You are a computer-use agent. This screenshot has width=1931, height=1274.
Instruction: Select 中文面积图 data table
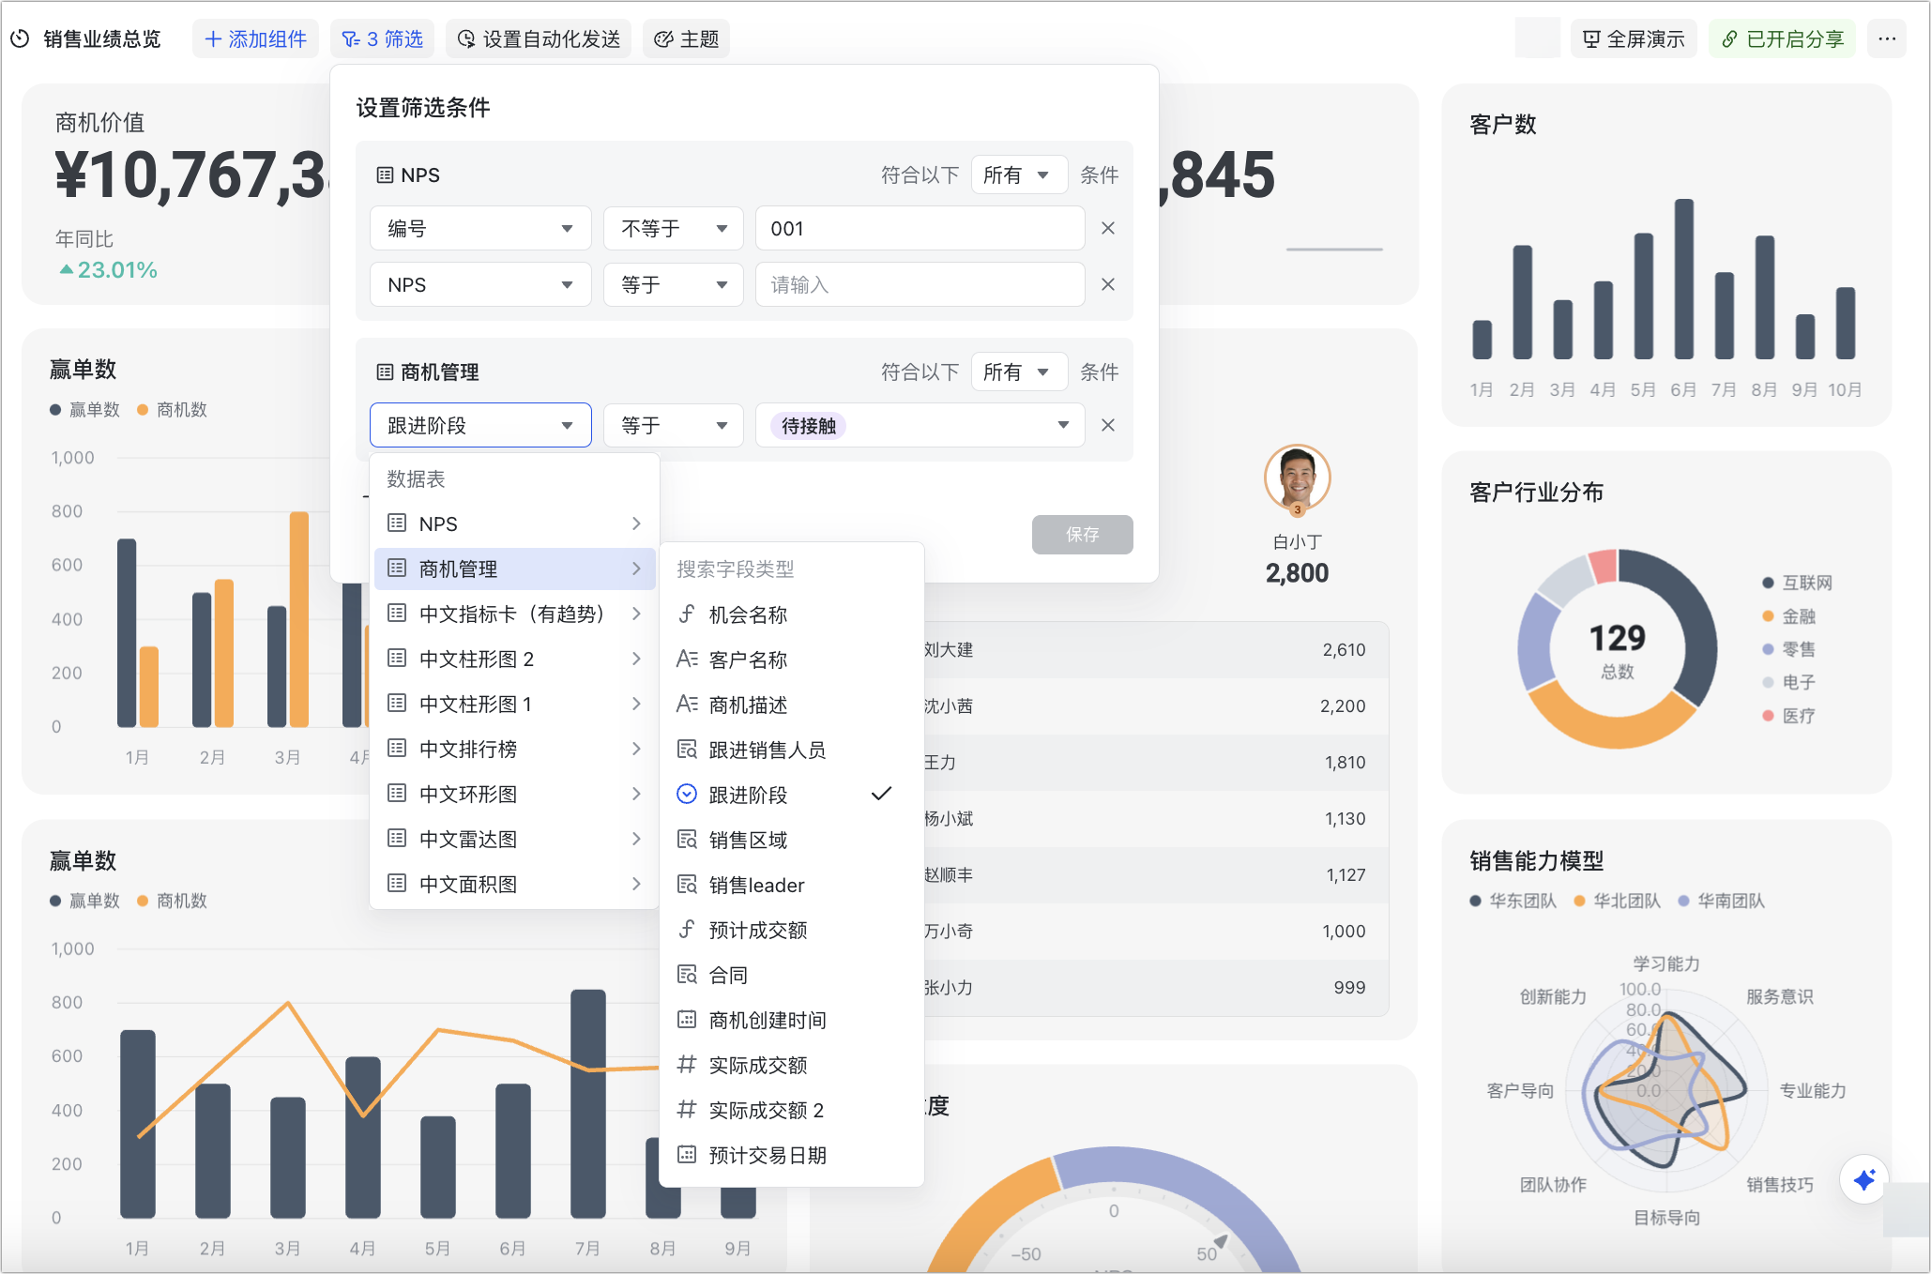(x=514, y=884)
